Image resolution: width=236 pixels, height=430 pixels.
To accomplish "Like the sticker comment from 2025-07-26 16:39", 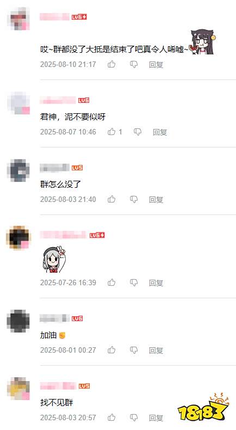I will coord(111,282).
